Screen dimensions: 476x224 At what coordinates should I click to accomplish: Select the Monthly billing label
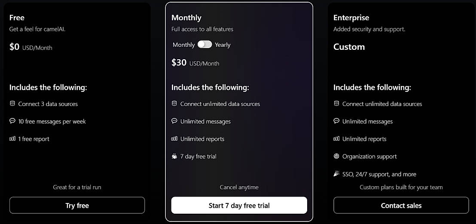(183, 45)
